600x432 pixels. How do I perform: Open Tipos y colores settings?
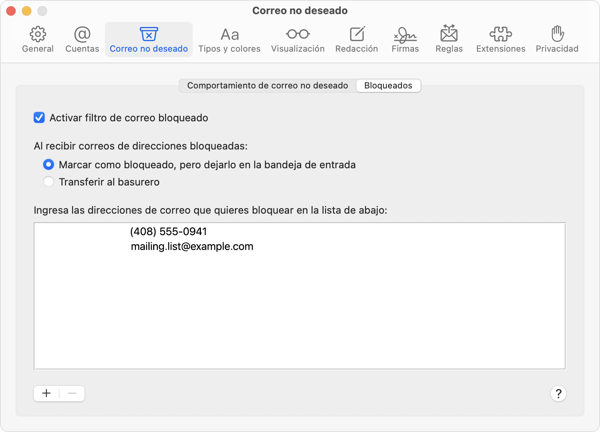click(230, 38)
